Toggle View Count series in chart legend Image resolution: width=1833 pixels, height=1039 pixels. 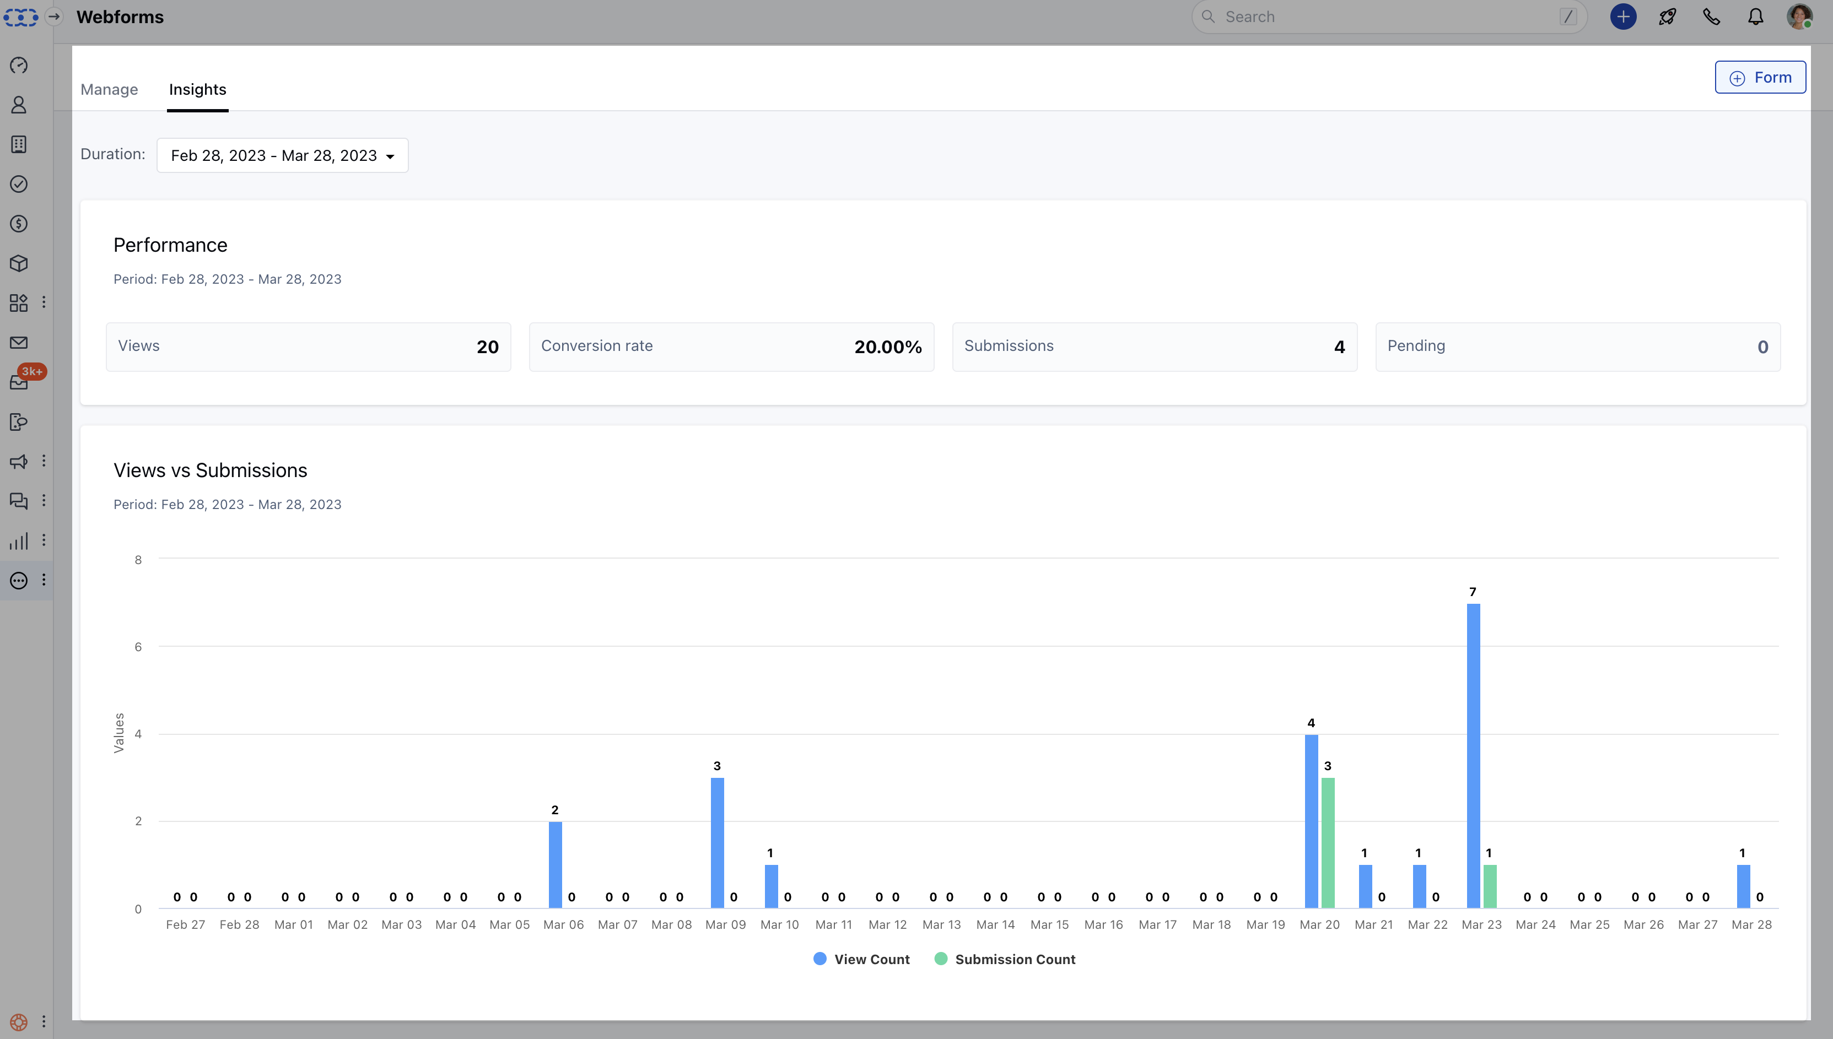(x=861, y=959)
